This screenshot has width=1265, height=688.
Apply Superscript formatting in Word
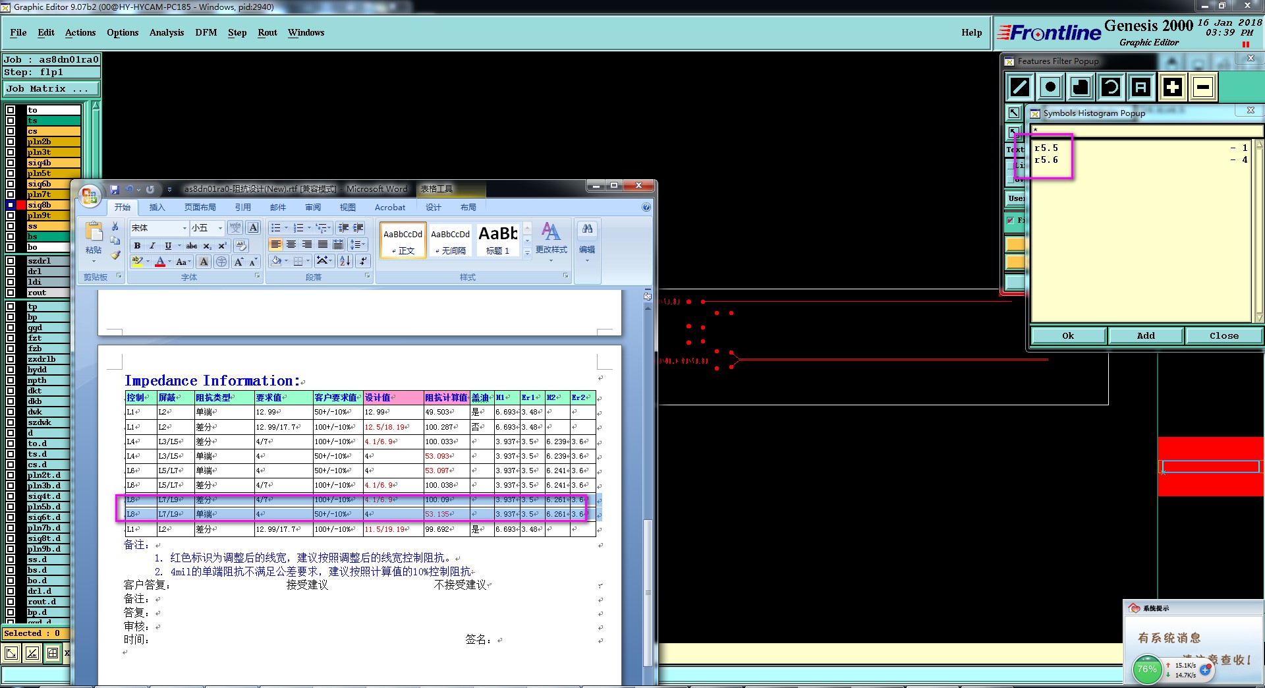(222, 246)
